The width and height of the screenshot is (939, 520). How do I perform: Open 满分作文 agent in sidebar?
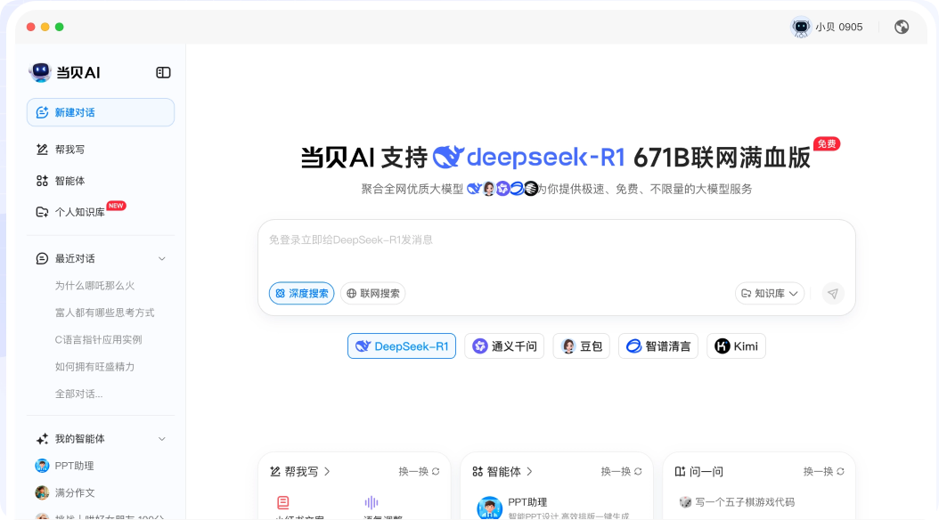tap(65, 492)
